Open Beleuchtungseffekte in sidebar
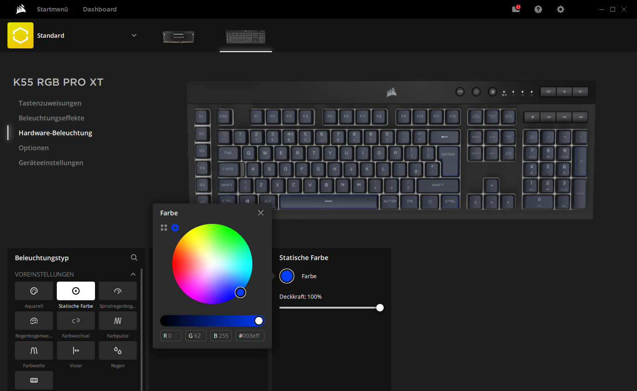The width and height of the screenshot is (637, 391). (x=51, y=118)
